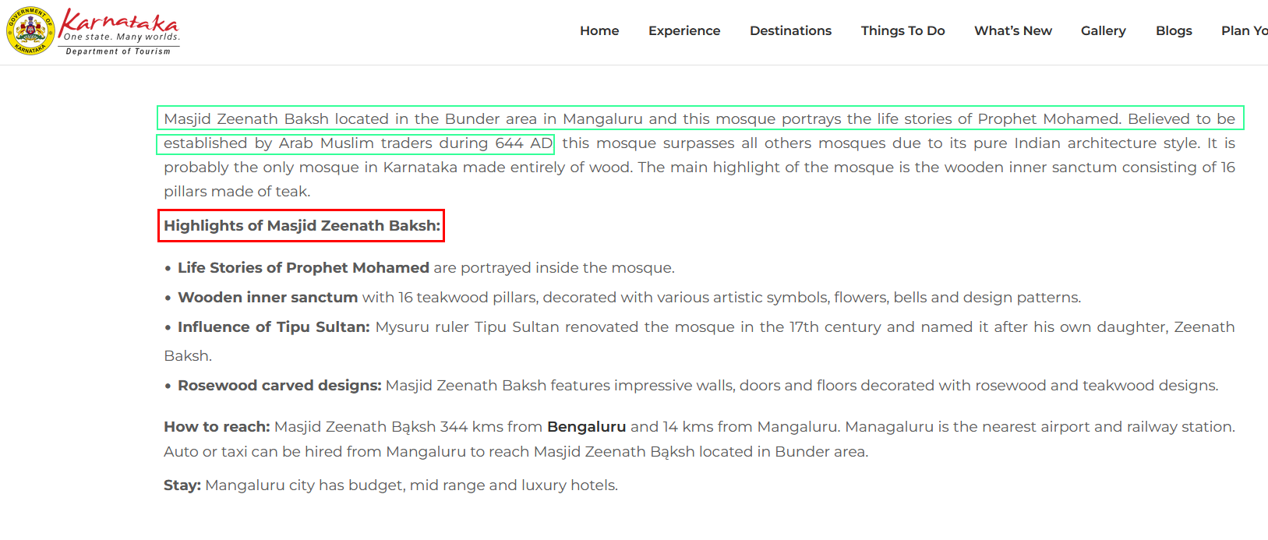This screenshot has height=540, width=1268.
Task: Click the 'Department of Tourism' logo text
Action: 118,51
